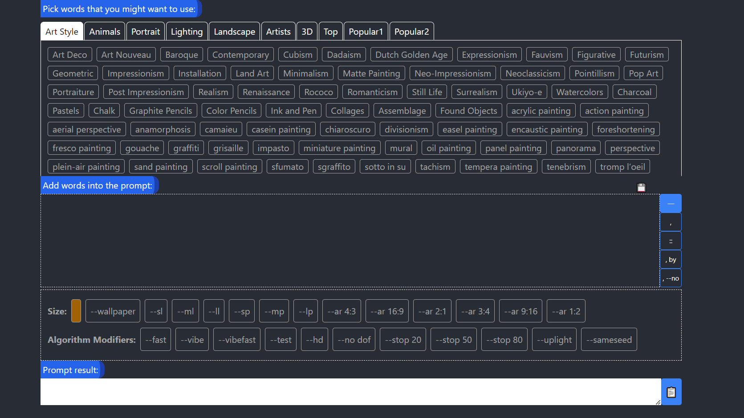Click the Prompt result text box
This screenshot has height=418, width=744.
(x=350, y=391)
